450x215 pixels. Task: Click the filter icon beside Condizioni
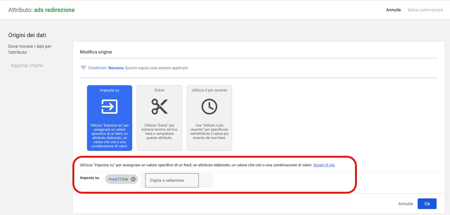pyautogui.click(x=83, y=68)
